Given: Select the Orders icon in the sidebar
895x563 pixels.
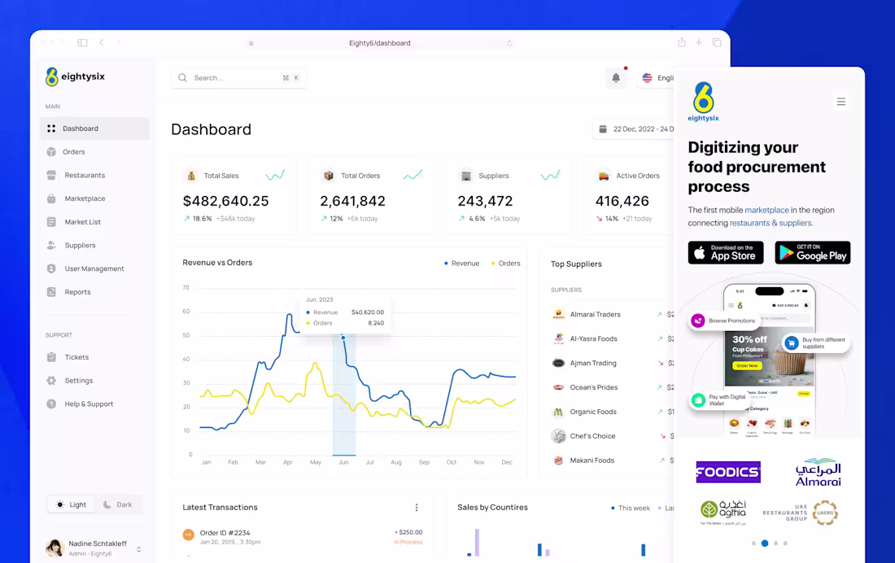Looking at the screenshot, I should click(x=52, y=151).
